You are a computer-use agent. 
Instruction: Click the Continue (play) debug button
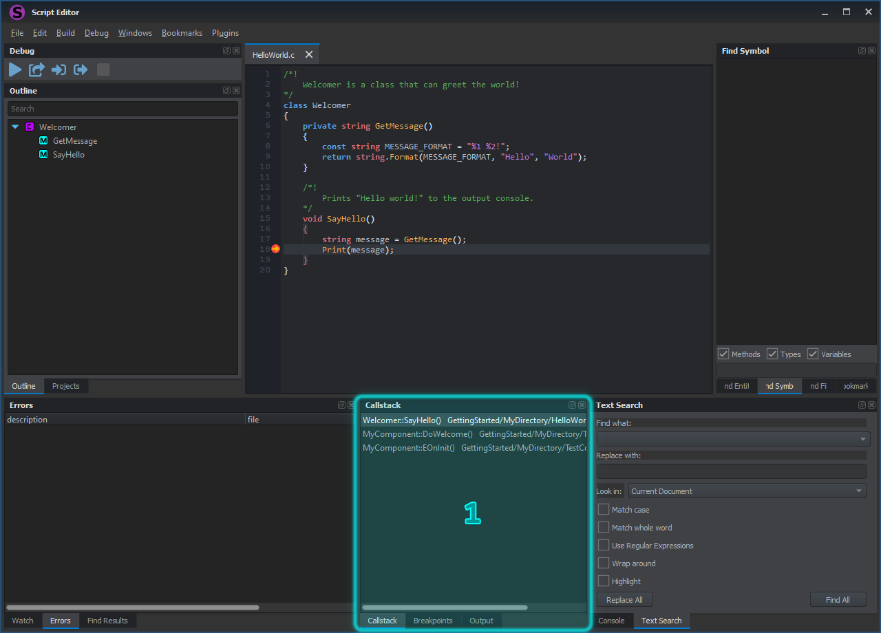[15, 69]
